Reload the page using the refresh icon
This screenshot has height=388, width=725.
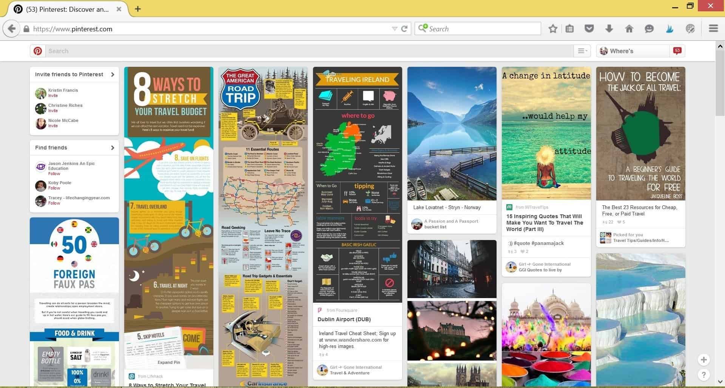pos(404,29)
